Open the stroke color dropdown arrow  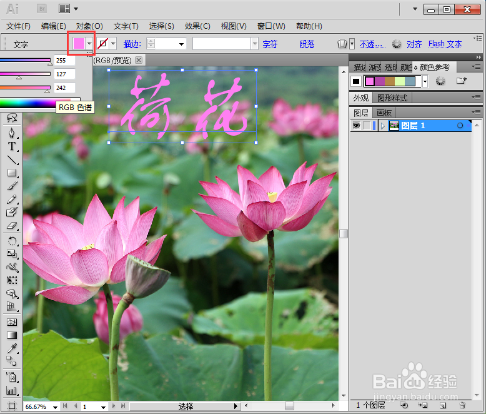[113, 43]
